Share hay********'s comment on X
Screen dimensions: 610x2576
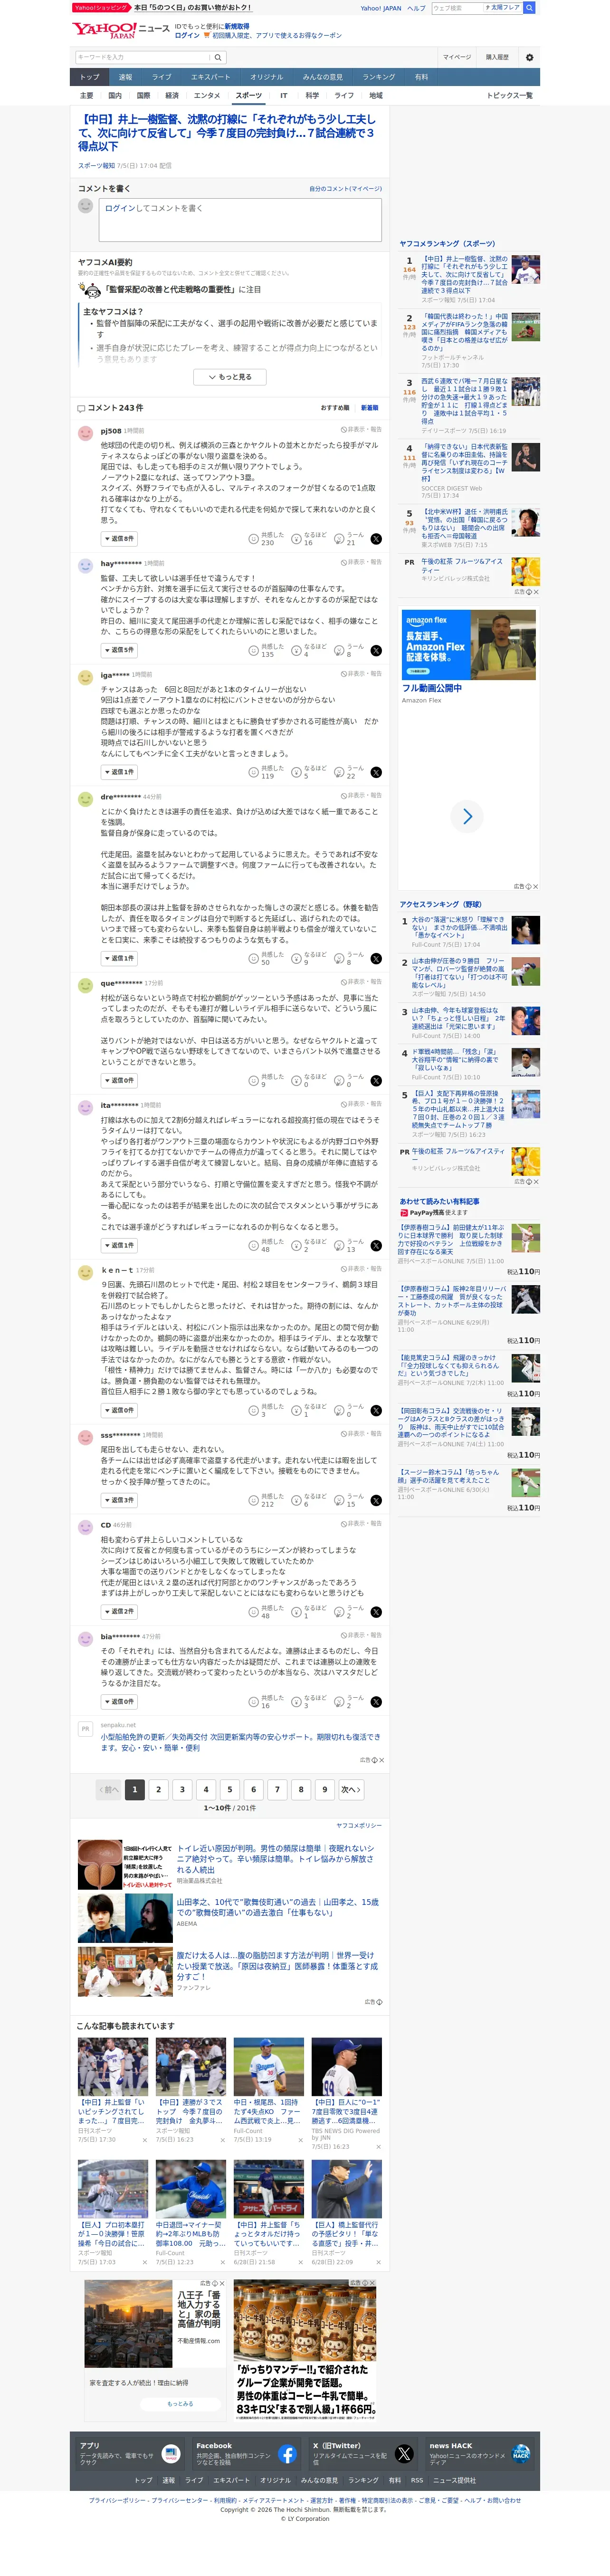click(x=376, y=650)
